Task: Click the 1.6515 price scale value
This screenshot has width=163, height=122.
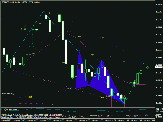Action: [159, 80]
